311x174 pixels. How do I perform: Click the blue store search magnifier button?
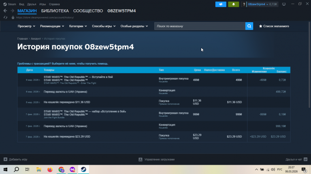point(249,26)
